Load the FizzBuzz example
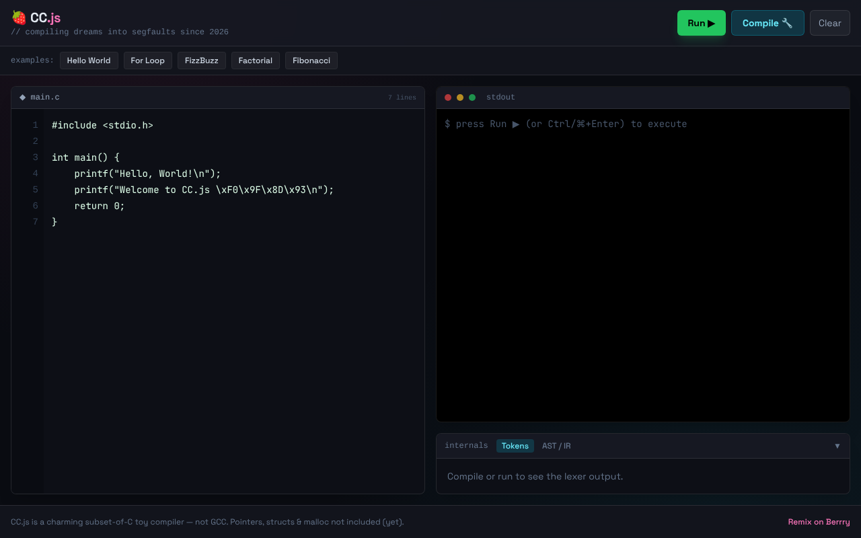 [x=202, y=61]
